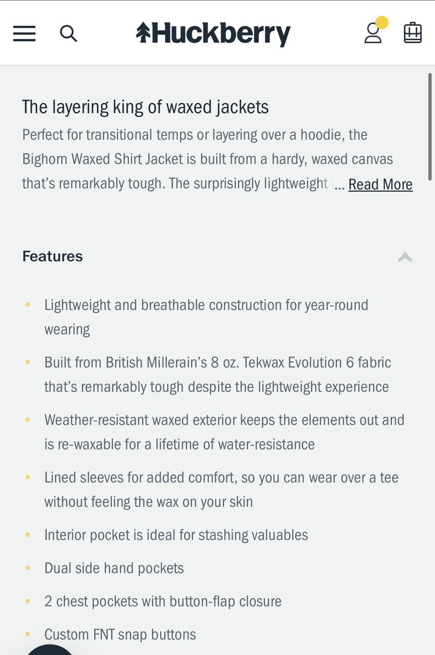
Task: Click the 'Built from British Millerain's' feature text
Action: pyautogui.click(x=217, y=375)
